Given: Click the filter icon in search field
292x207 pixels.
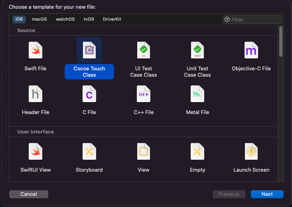Looking at the screenshot, I should pos(227,19).
